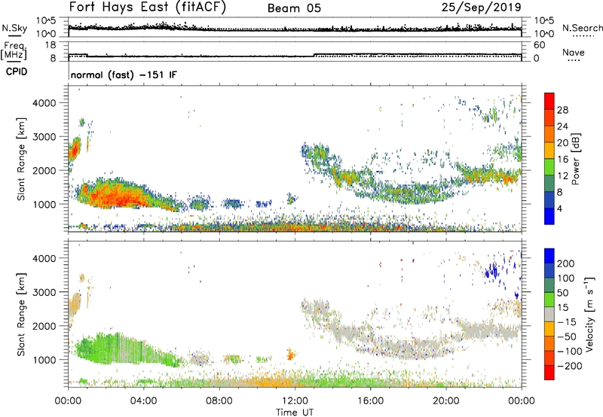
Task: Click the power panel 'Slant Range [km]' label
Action: [x=21, y=159]
